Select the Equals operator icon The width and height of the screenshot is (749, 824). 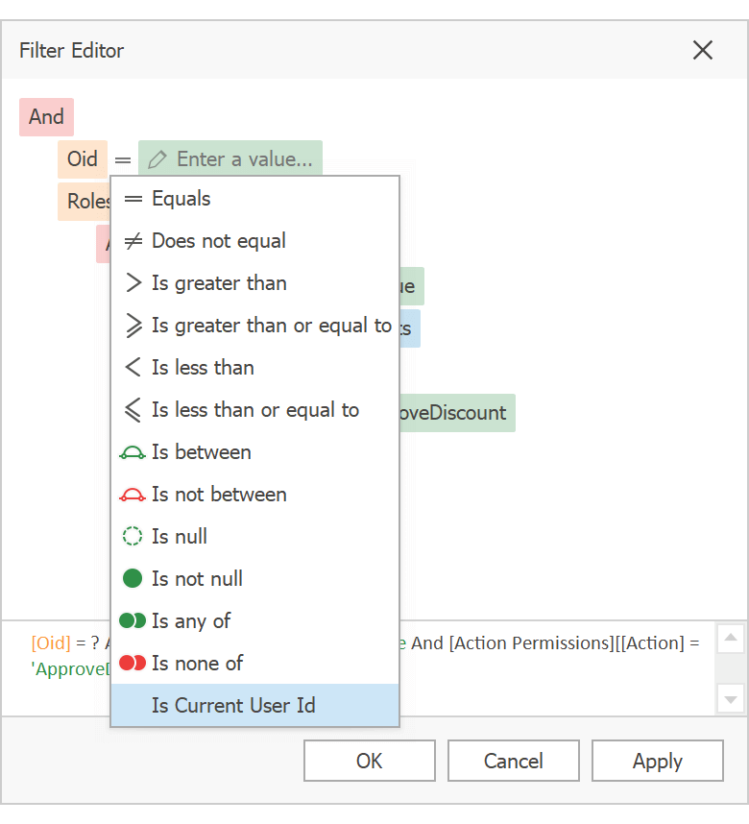point(131,198)
